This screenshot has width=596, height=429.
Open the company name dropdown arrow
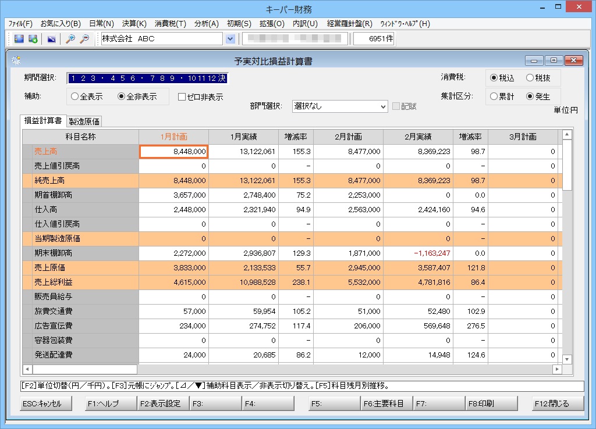click(230, 39)
